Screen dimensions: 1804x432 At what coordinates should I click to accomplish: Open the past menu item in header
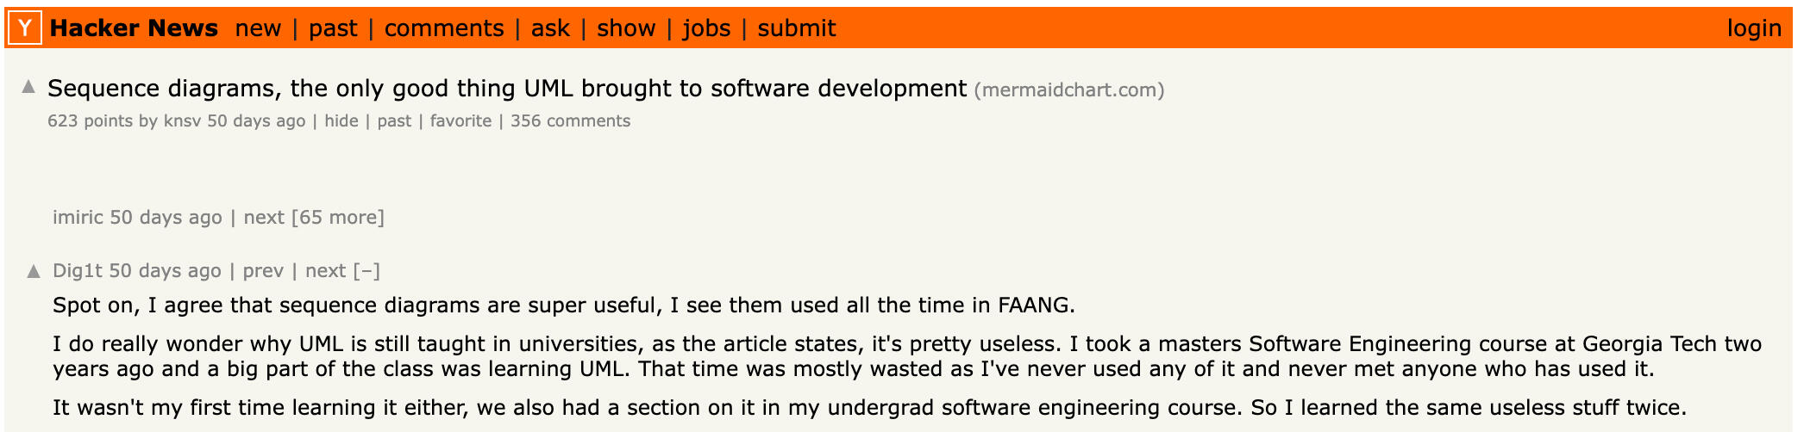tap(333, 28)
